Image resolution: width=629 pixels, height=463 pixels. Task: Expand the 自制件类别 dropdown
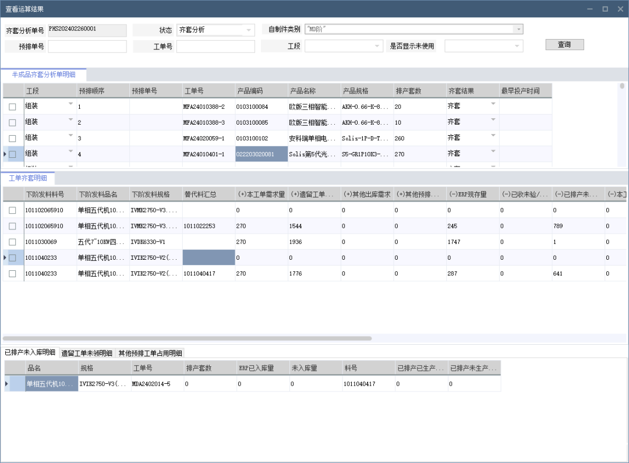click(x=518, y=29)
